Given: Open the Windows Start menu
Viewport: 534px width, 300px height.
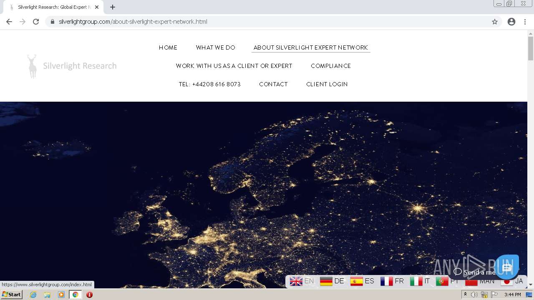Looking at the screenshot, I should [x=11, y=295].
